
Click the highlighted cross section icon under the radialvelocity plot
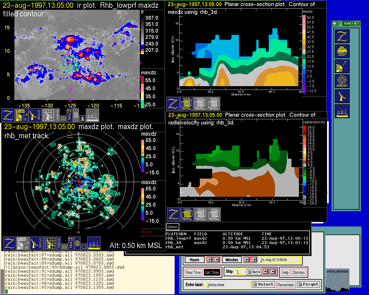(187, 214)
